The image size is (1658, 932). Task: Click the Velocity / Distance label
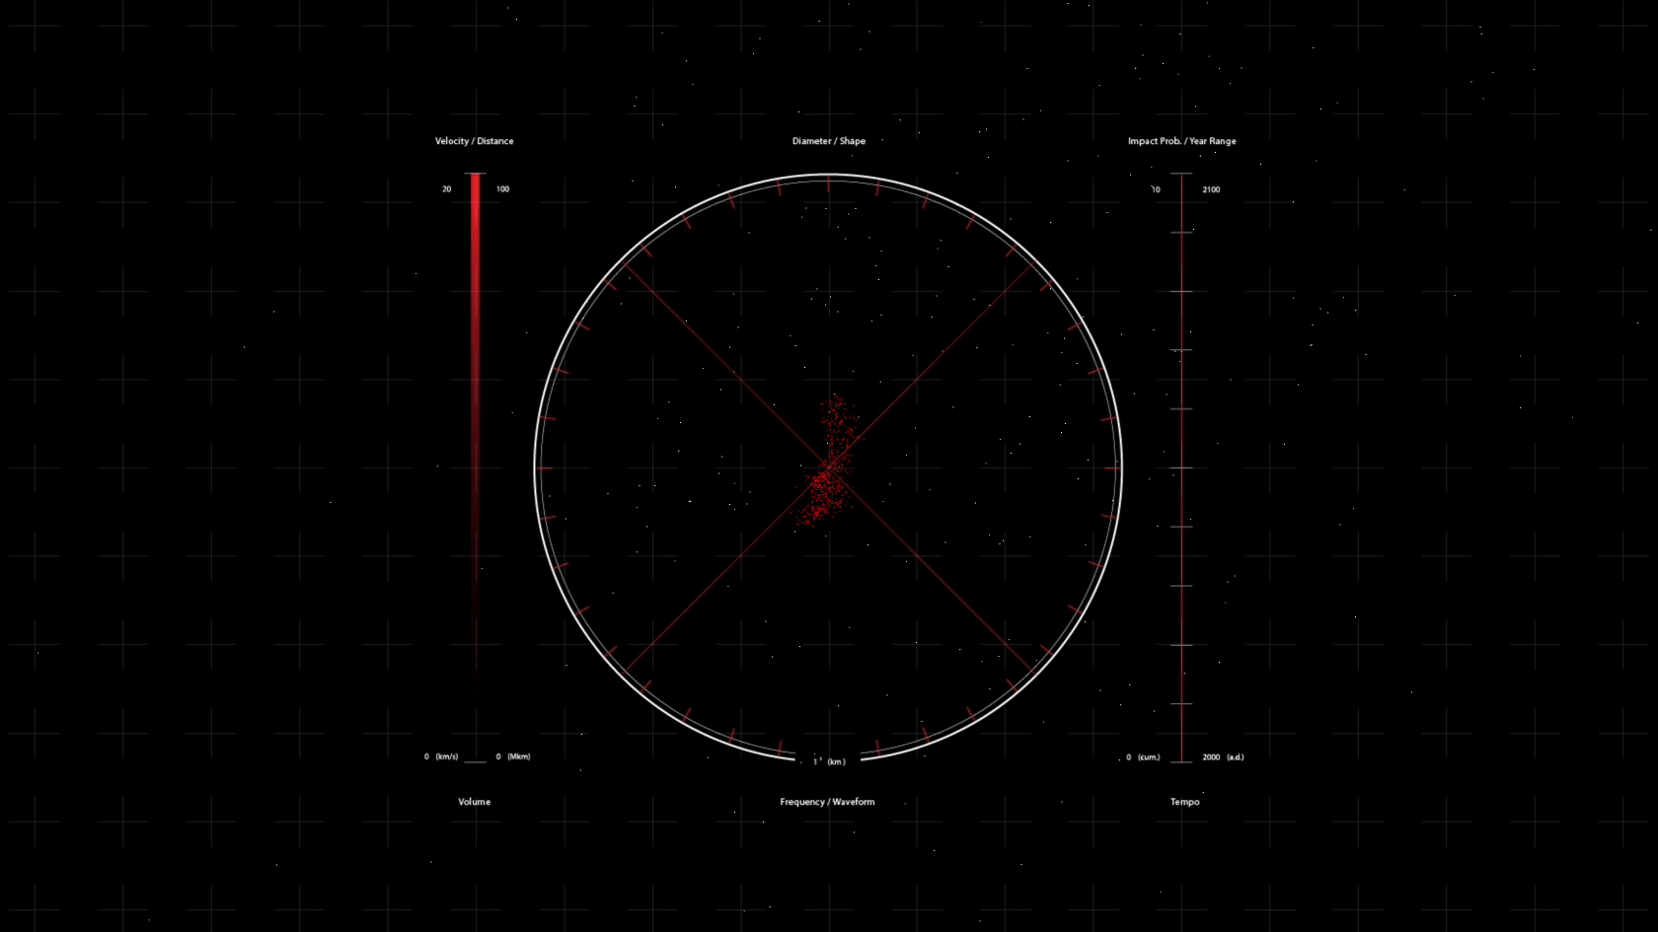(x=474, y=141)
